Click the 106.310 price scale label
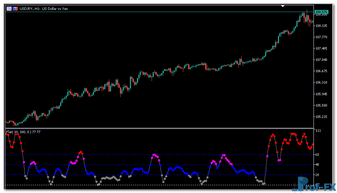This screenshot has height=193, width=337. click(x=321, y=83)
